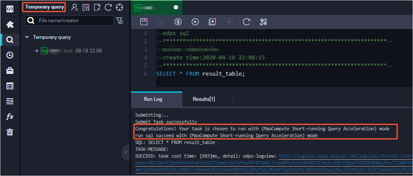Click the format code icon in toolbar
The image size is (413, 176).
(x=264, y=22)
